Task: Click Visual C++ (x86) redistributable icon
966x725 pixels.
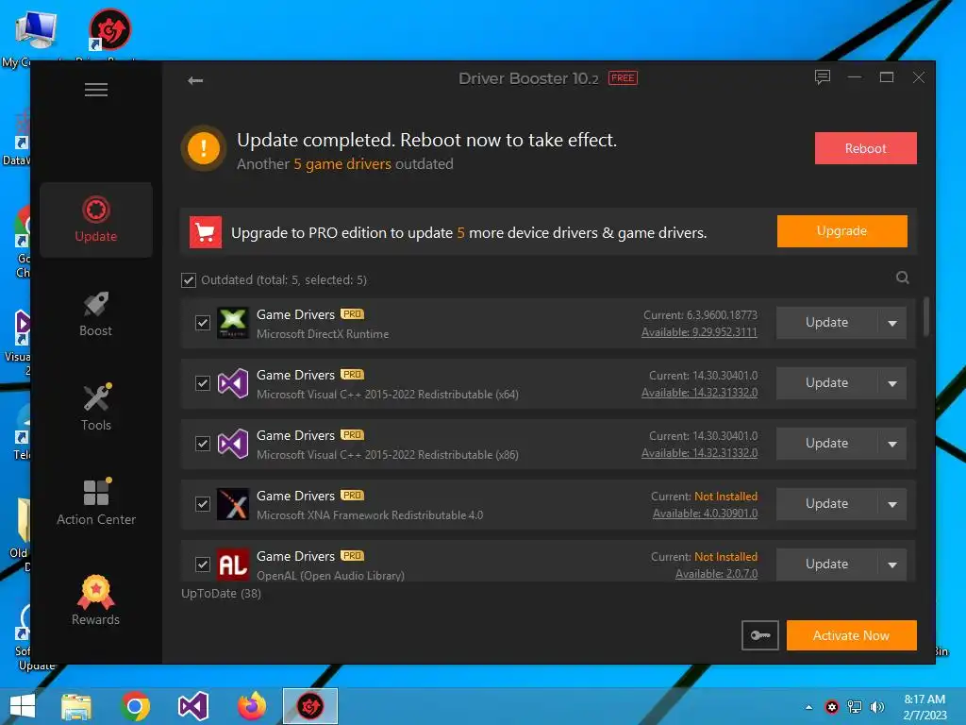Action: pos(233,444)
